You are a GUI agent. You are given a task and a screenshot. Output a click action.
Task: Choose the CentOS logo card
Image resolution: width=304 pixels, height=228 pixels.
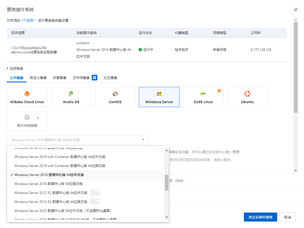(x=115, y=93)
